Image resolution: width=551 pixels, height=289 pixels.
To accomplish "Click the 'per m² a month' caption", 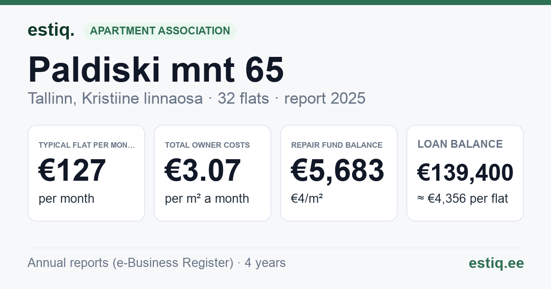I will click(207, 199).
